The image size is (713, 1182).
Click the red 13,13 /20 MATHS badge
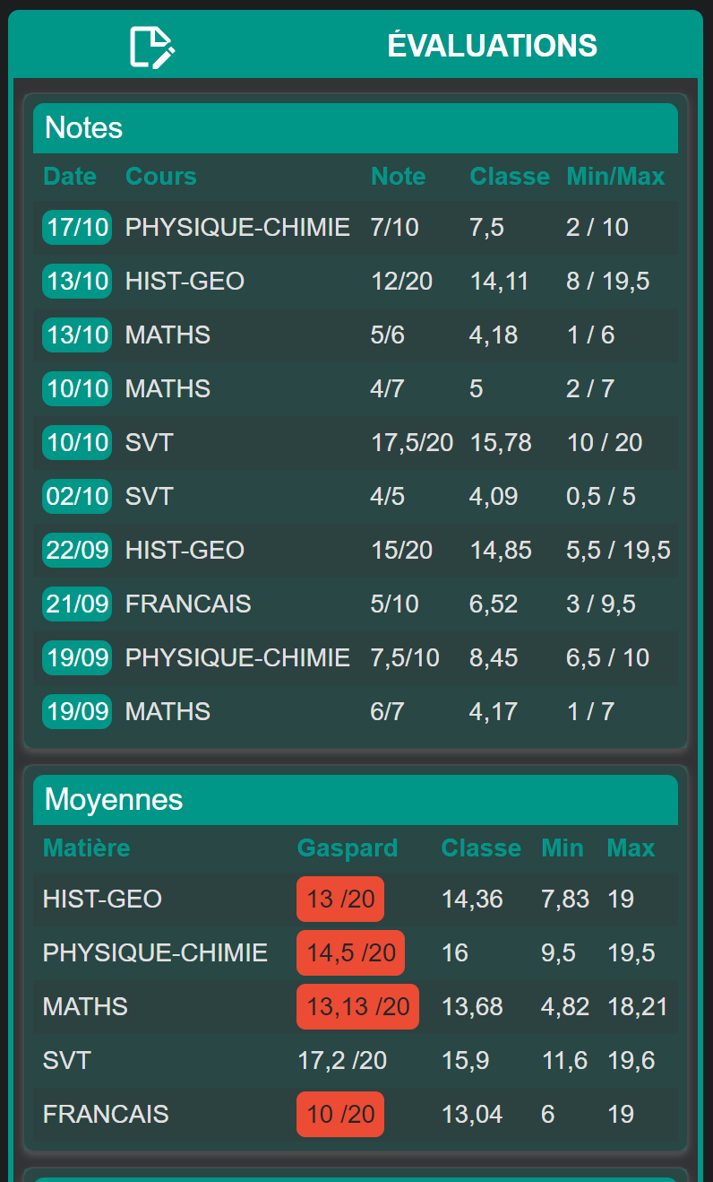[357, 1006]
